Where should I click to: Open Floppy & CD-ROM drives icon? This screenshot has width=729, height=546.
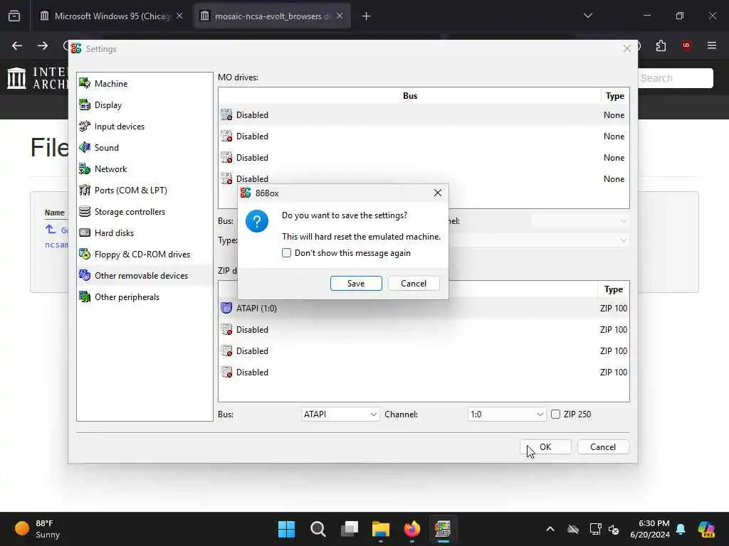tap(85, 254)
